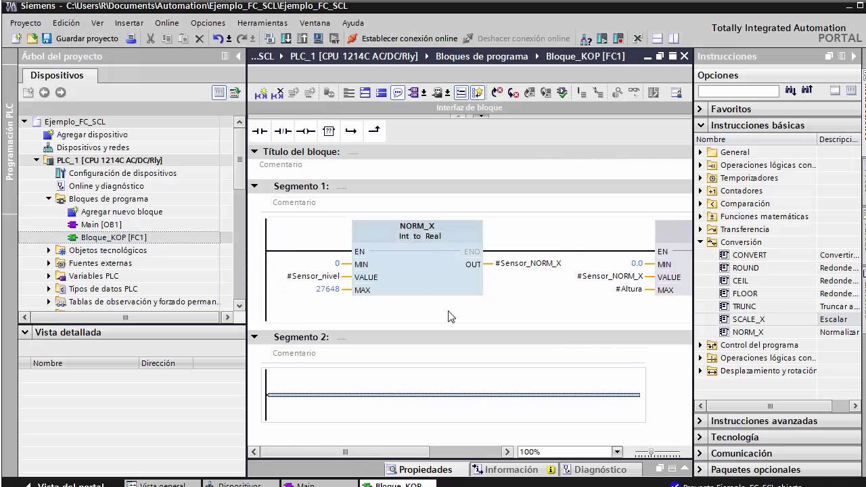Collapse the Segmento 2 section

coord(254,337)
